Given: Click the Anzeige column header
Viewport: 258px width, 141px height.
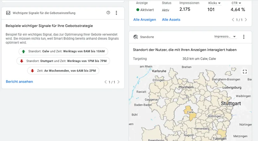Looking at the screenshot, I should tap(142, 3).
